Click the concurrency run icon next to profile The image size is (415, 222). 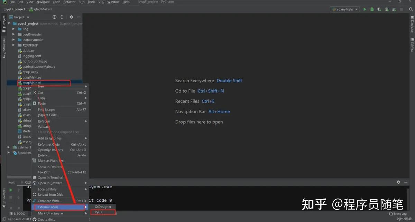[x=394, y=9]
